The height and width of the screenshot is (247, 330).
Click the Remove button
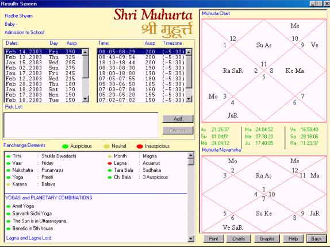178,130
